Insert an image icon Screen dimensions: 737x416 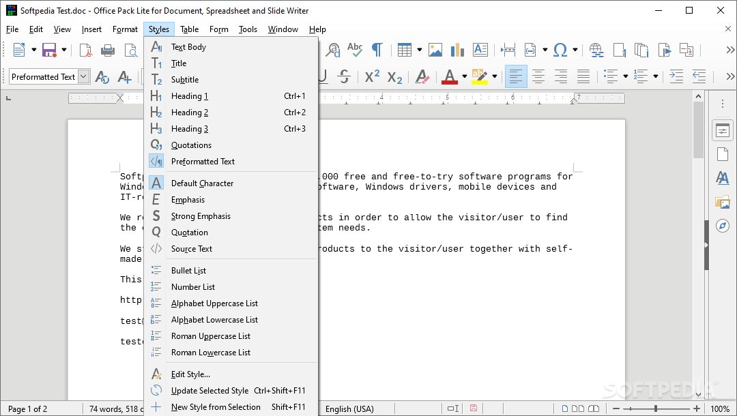[435, 50]
